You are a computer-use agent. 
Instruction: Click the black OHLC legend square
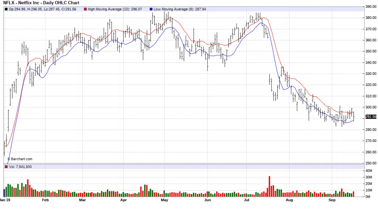tap(6, 9)
